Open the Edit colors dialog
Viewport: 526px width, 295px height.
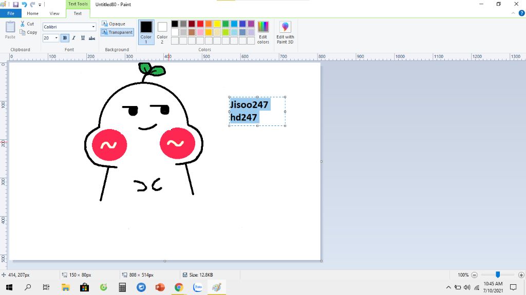(x=263, y=32)
